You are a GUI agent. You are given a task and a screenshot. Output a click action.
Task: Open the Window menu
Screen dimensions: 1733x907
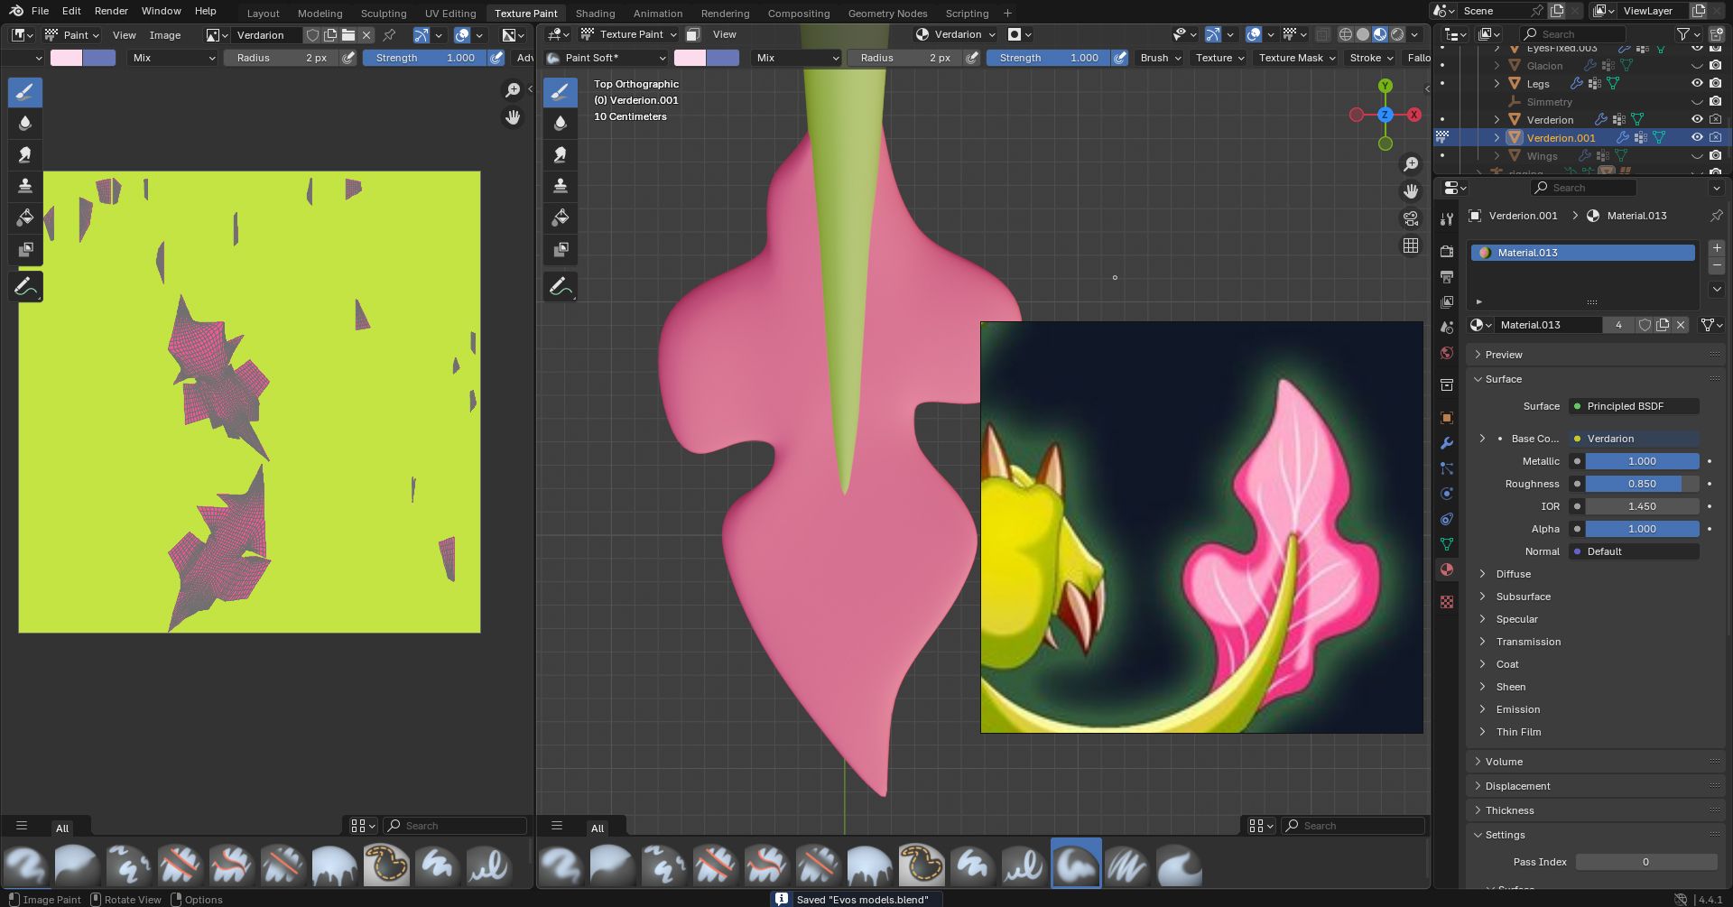[161, 11]
